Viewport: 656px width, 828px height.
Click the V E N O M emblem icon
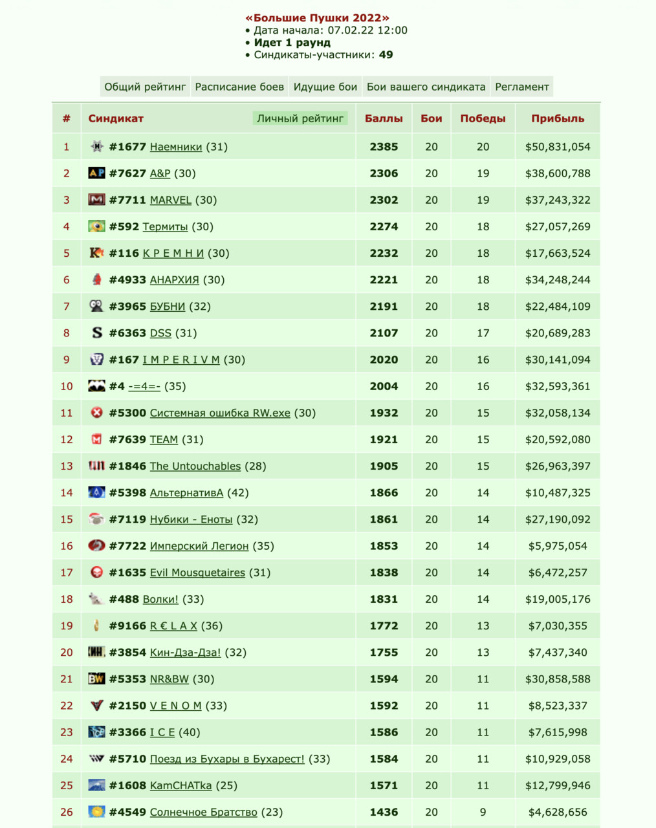point(96,705)
